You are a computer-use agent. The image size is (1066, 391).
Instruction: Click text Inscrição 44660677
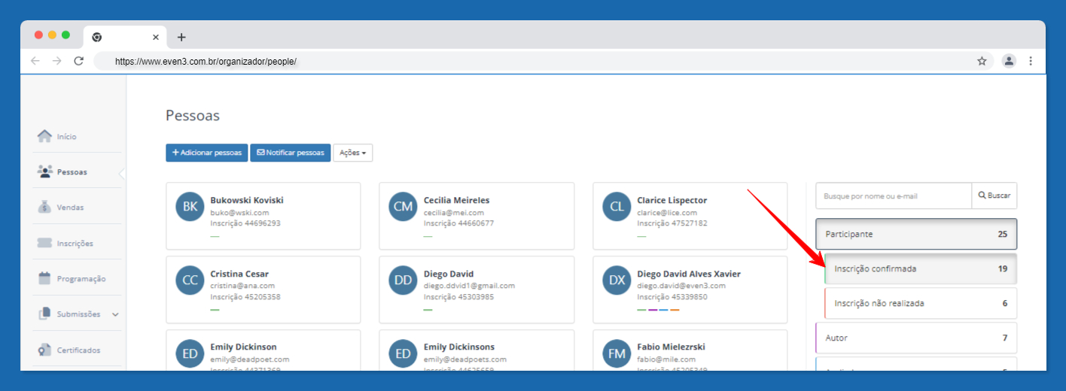(458, 223)
